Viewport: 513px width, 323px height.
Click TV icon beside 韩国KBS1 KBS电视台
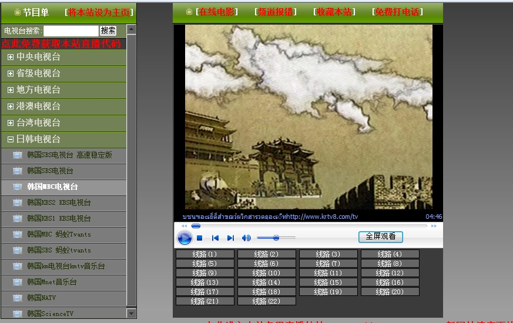[18, 218]
